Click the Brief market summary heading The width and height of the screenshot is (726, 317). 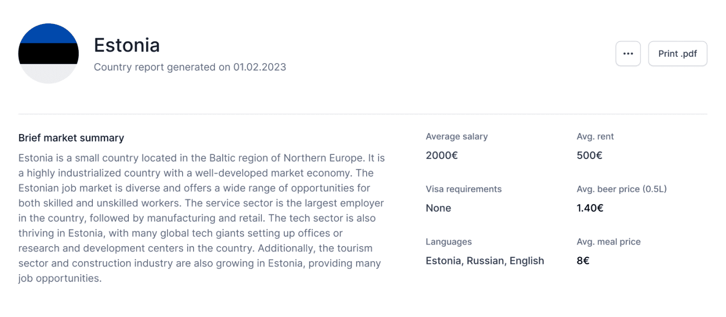pos(71,138)
